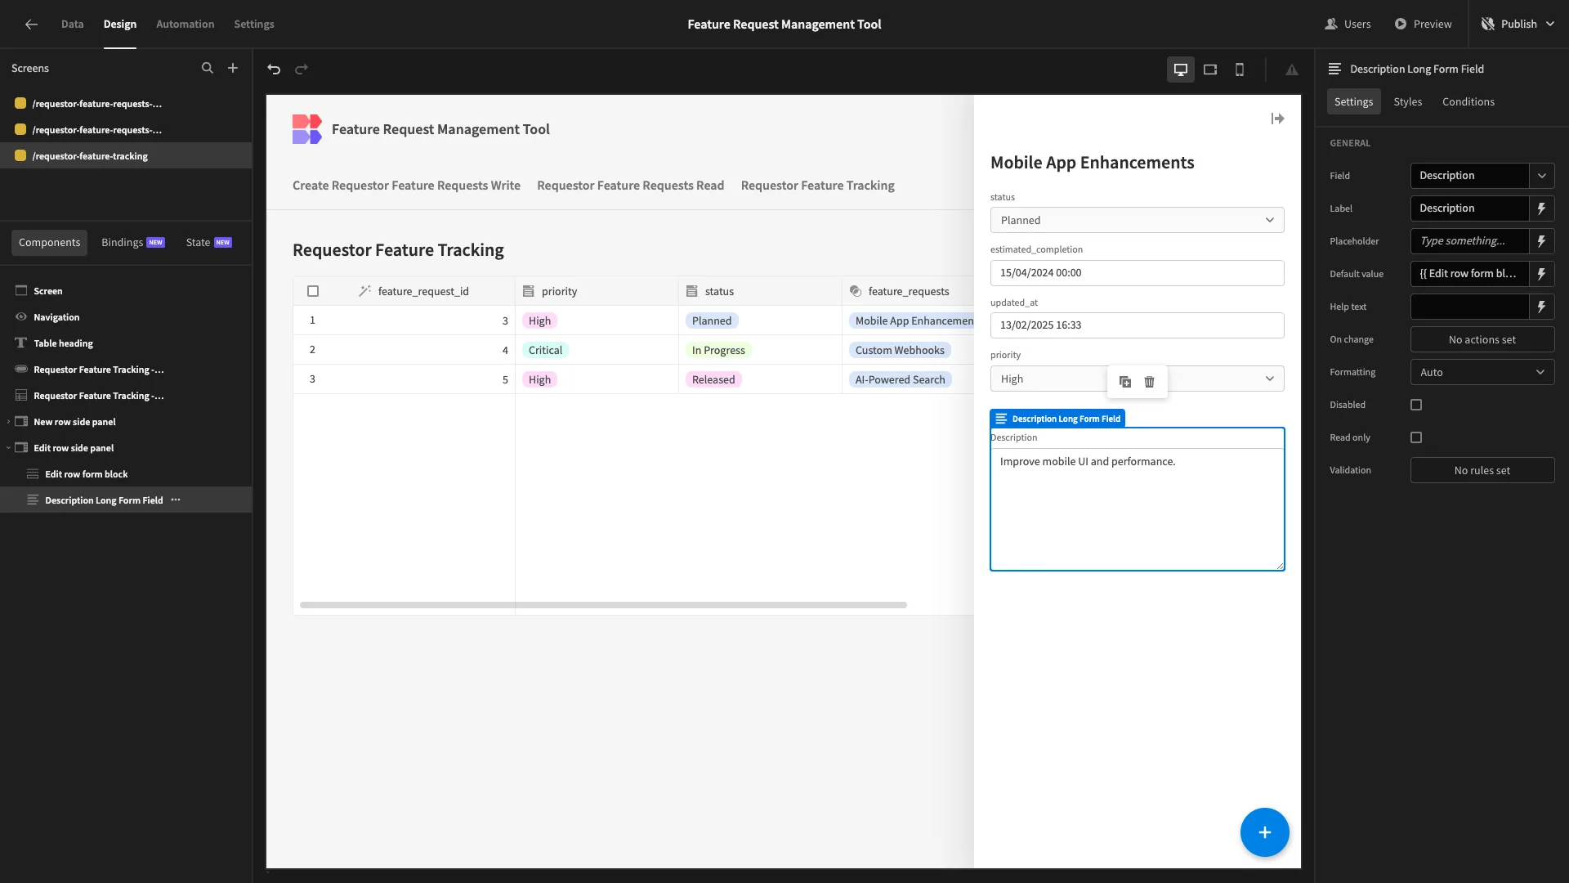Open lightning binding for Placeholder field
The width and height of the screenshot is (1569, 883).
coord(1542,241)
